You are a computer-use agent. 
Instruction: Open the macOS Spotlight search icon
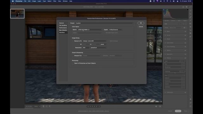pyautogui.click(x=171, y=1)
